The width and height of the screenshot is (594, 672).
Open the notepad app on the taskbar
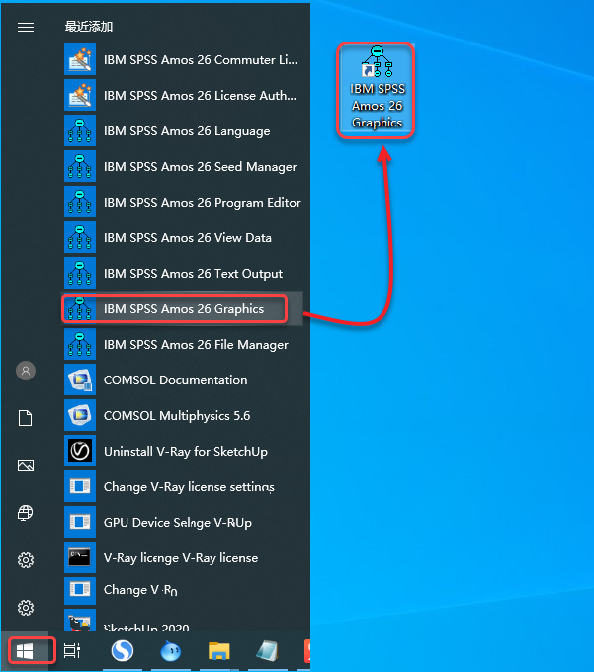267,651
